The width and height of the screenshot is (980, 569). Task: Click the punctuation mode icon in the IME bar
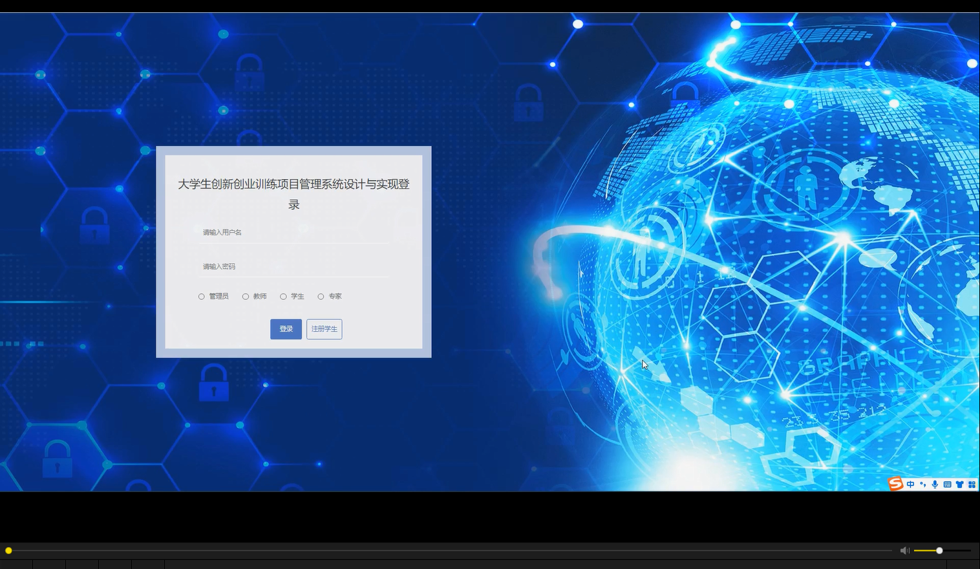coord(922,484)
